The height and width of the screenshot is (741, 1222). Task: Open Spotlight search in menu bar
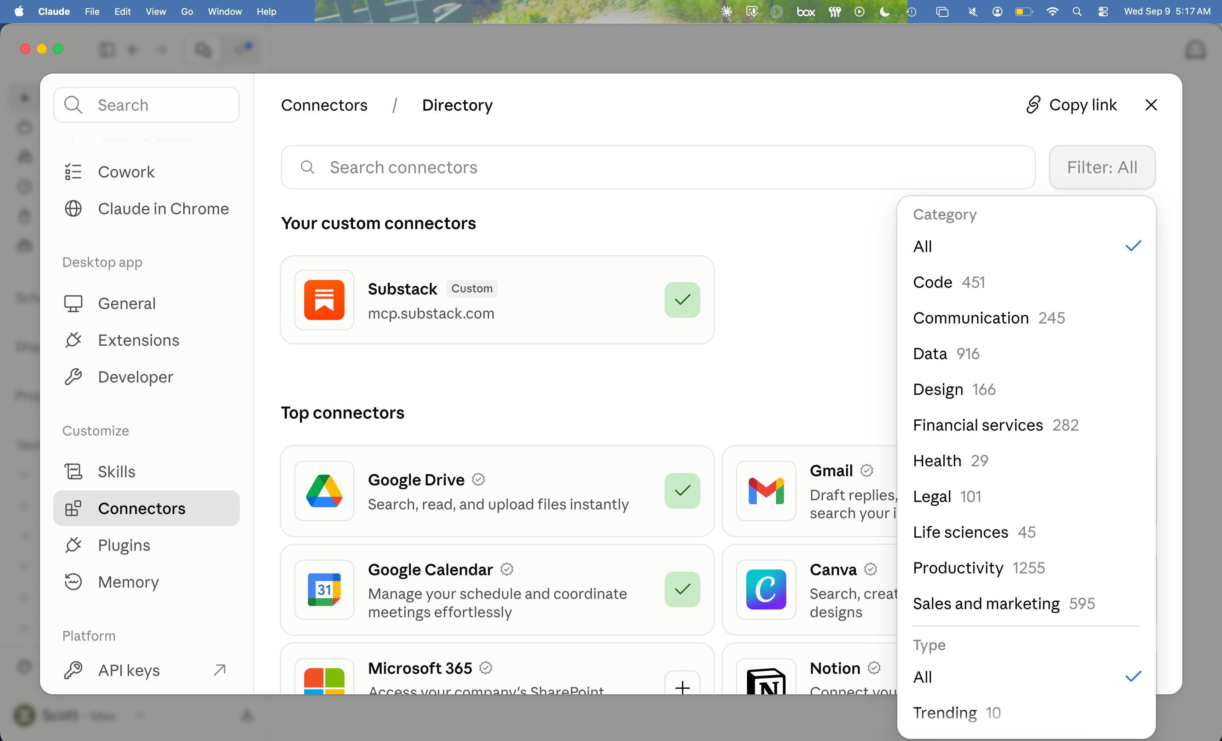tap(1077, 11)
